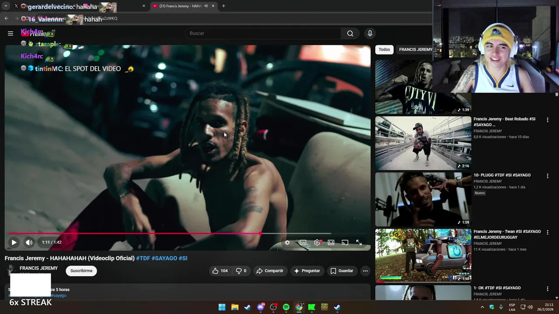
Task: Click the Preguntar button
Action: coord(307,271)
